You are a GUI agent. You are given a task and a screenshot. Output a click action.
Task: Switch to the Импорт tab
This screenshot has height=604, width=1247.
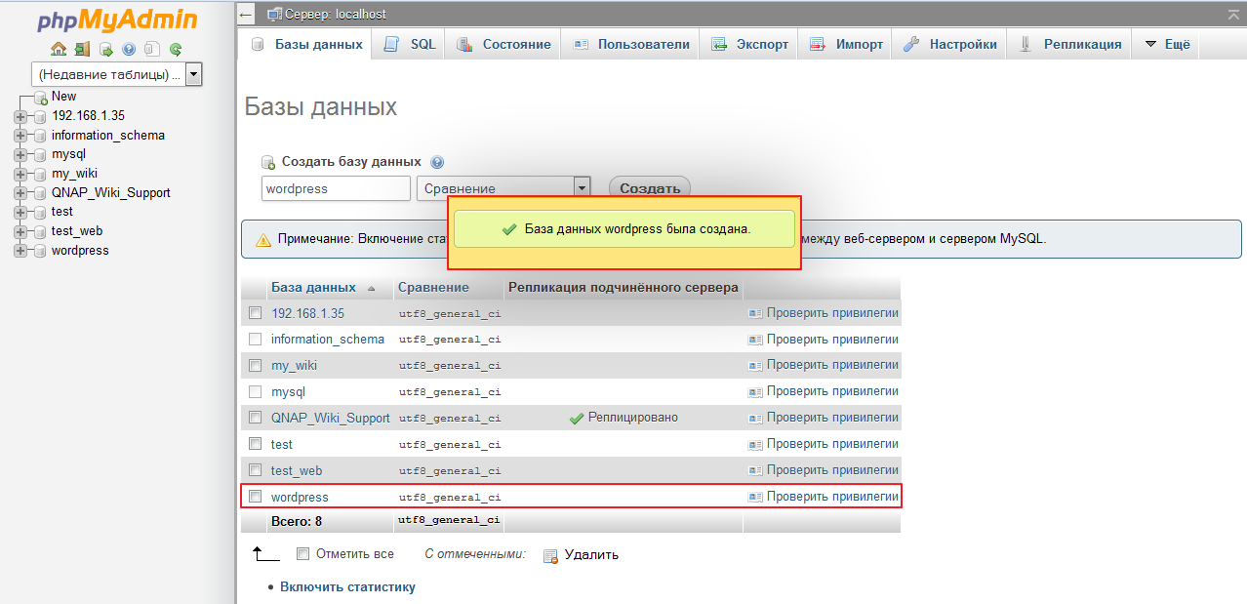(845, 44)
